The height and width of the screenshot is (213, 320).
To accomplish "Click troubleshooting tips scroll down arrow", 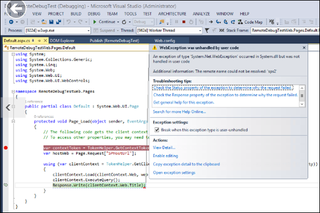I will [302, 104].
